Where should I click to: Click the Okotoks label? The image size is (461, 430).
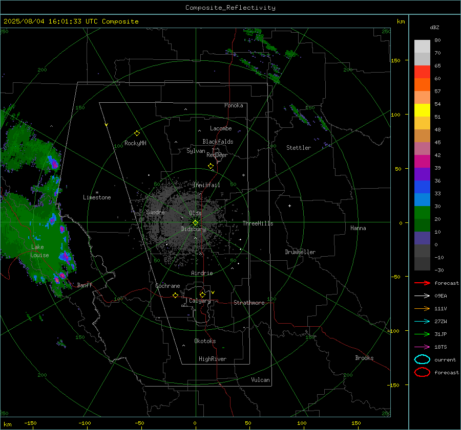[x=205, y=341]
